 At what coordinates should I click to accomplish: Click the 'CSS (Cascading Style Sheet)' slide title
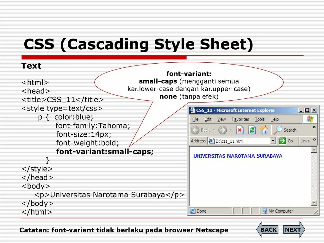[139, 44]
